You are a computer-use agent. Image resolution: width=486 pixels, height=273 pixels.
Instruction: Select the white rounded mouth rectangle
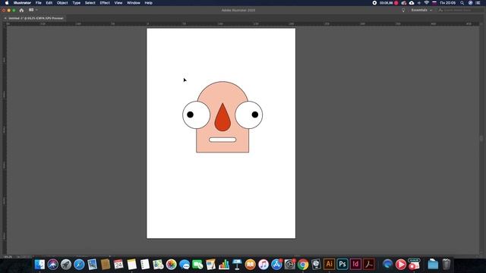pos(222,140)
